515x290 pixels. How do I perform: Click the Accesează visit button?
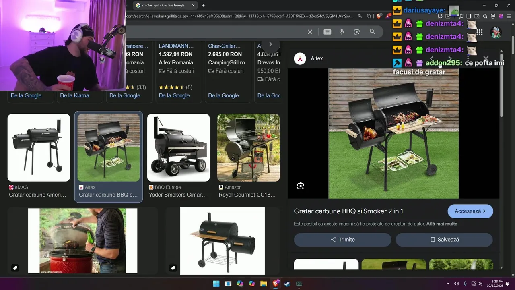(470, 211)
